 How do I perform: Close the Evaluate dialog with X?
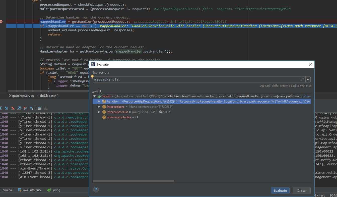[310, 64]
